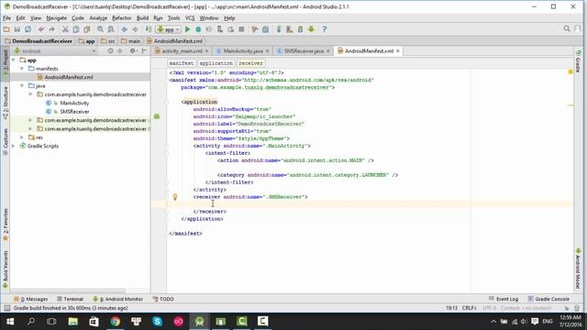Toggle the TODO tool window
This screenshot has height=330, width=587.
pos(163,299)
